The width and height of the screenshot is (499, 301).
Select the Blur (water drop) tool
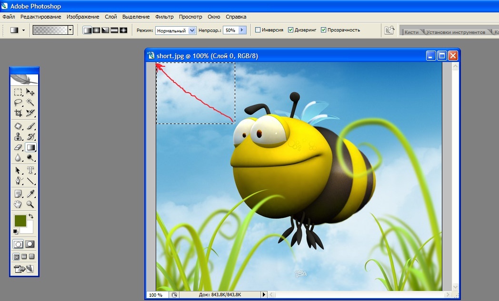tap(18, 158)
